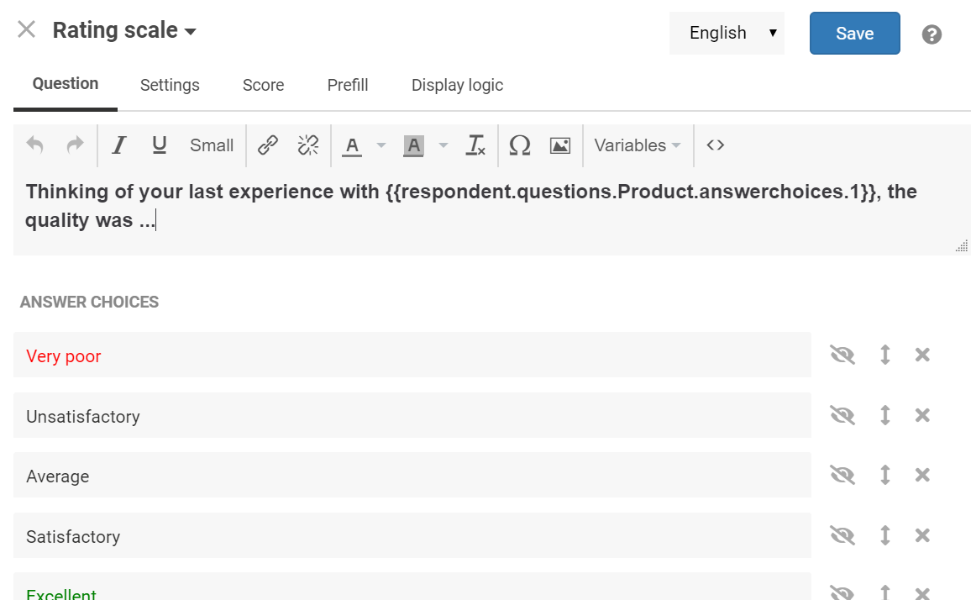Viewport: 971px width, 600px height.
Task: Switch to the Question tab
Action: [x=65, y=84]
